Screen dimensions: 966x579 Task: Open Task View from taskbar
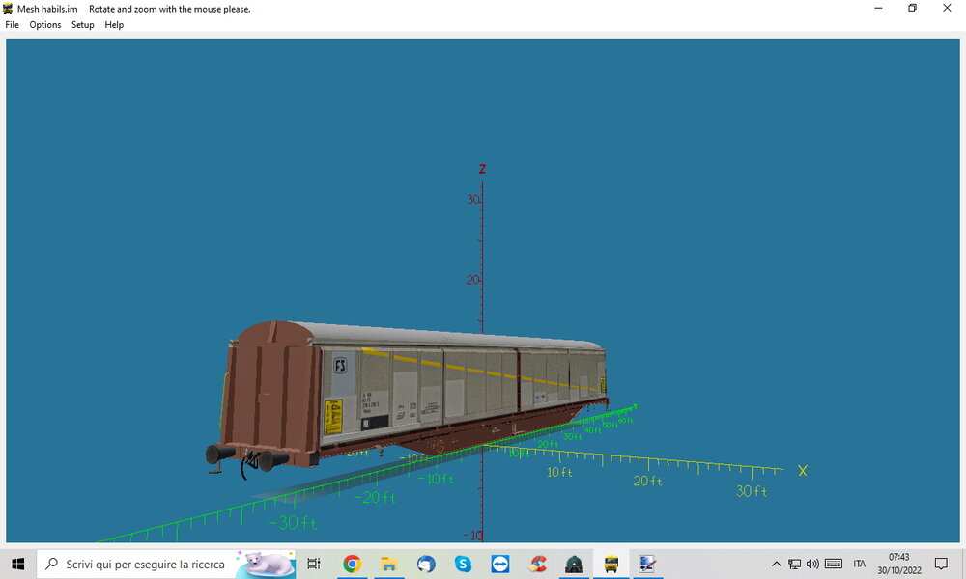314,564
